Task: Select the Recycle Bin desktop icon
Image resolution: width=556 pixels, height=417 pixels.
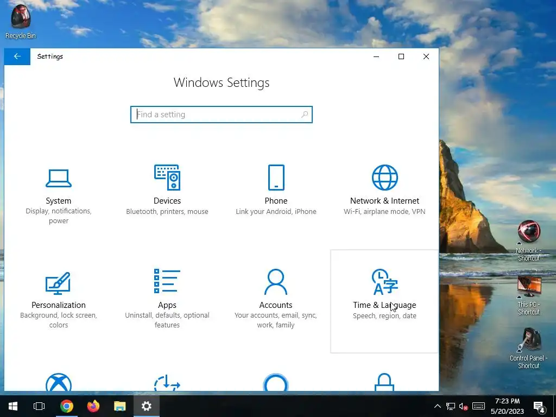Action: tap(21, 22)
